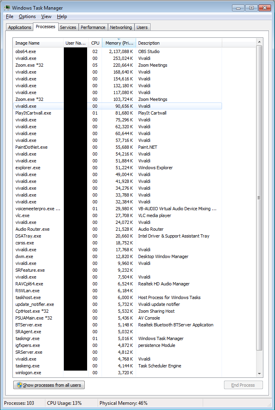Click the scrollbar up arrow
The image size is (275, 410).
(259, 42)
